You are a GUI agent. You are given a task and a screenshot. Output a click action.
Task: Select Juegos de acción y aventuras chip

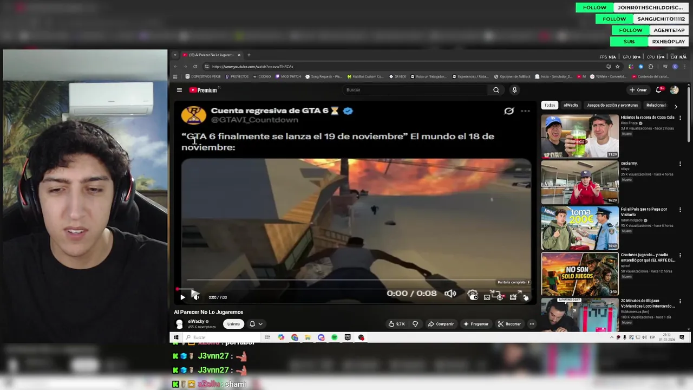click(x=612, y=105)
